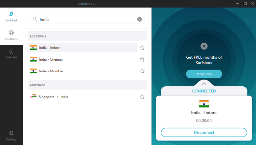Close the Surfshark window
Screen dimensions: 256x145
click(x=253, y=4)
